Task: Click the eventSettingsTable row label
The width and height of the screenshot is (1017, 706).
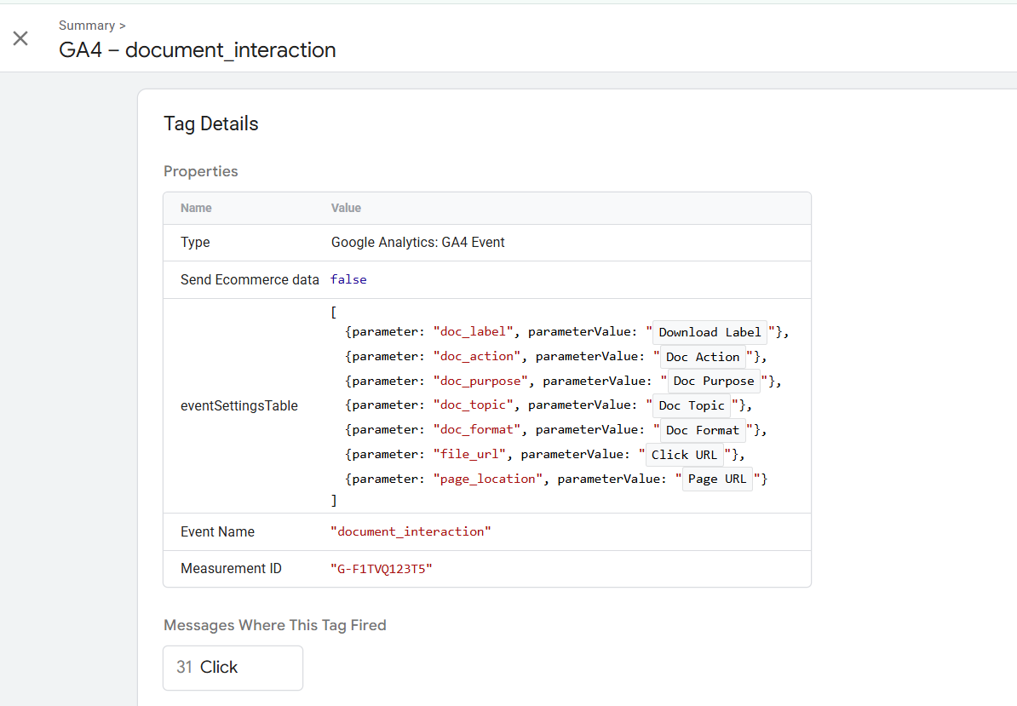Action: click(239, 406)
